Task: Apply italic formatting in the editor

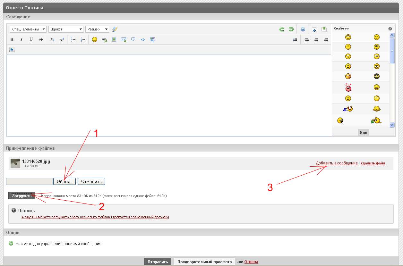Action: pos(21,40)
